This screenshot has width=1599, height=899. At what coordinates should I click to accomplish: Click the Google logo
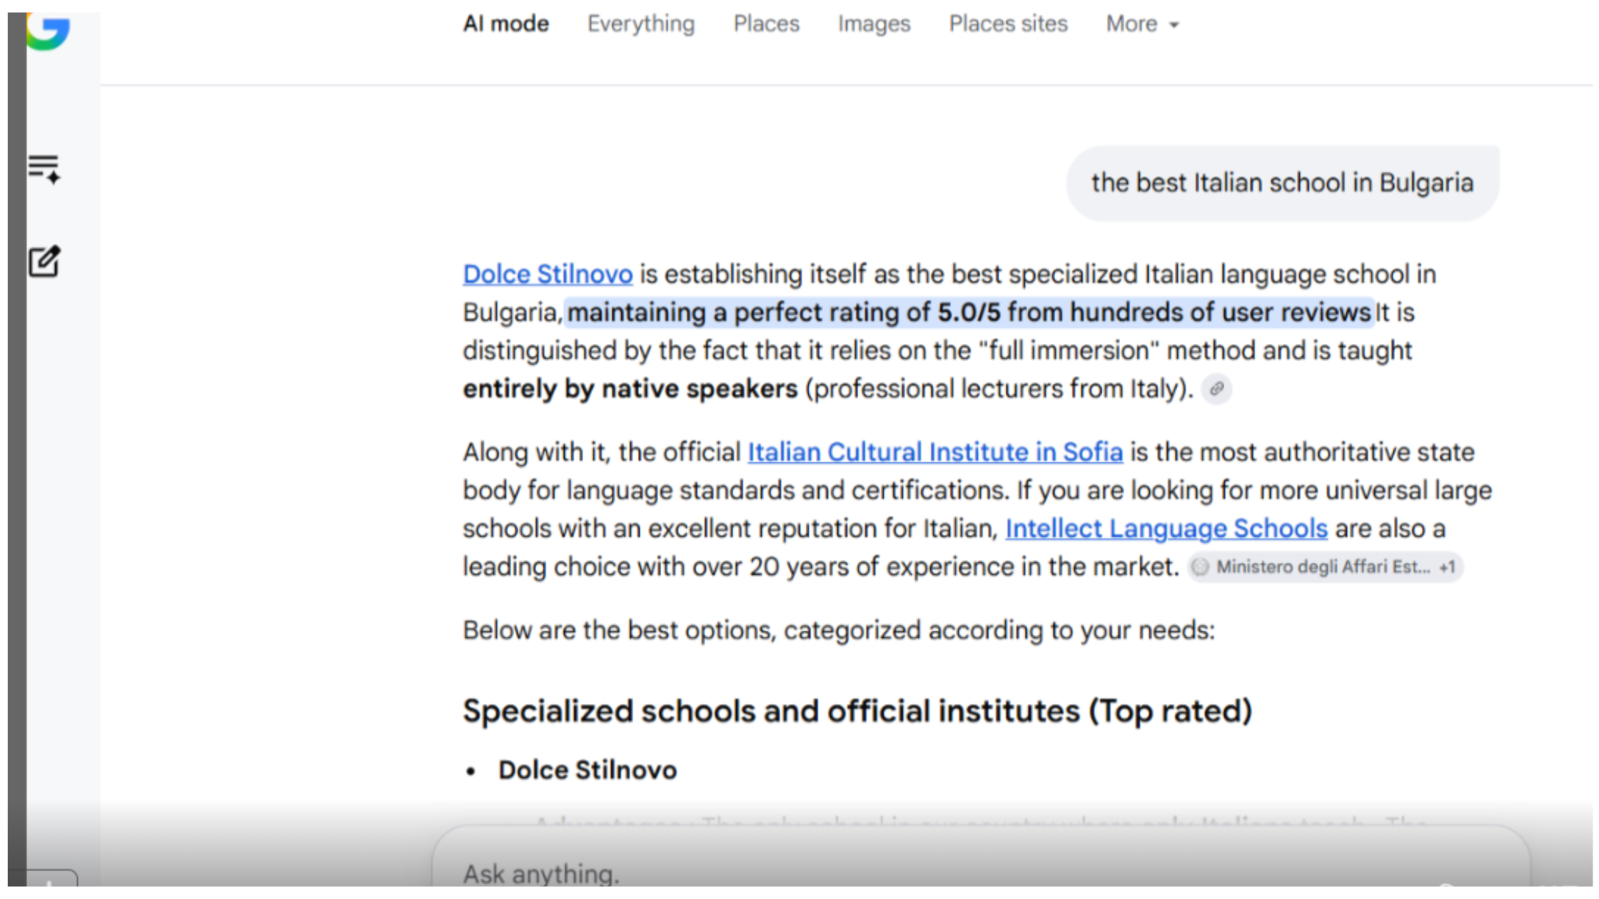pyautogui.click(x=48, y=31)
